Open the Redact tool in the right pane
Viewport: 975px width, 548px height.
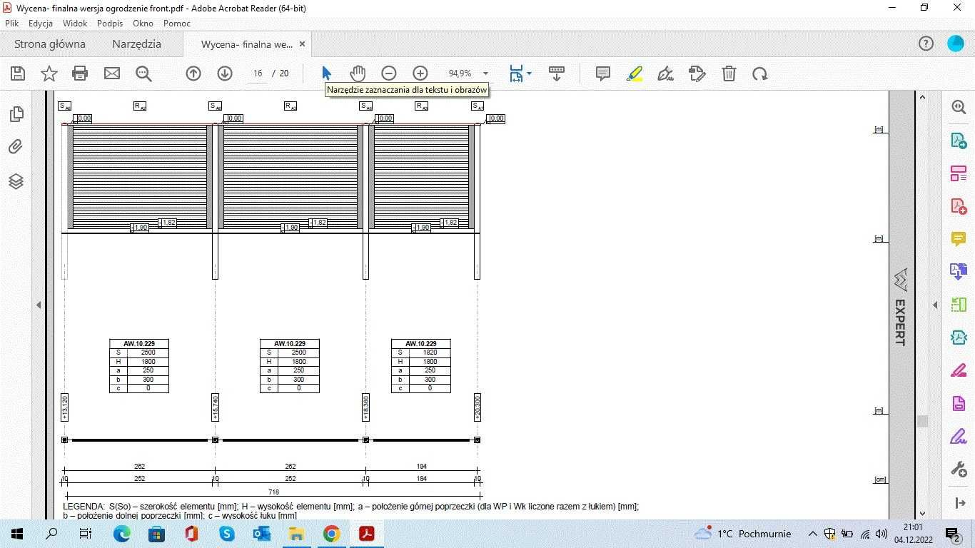[959, 370]
